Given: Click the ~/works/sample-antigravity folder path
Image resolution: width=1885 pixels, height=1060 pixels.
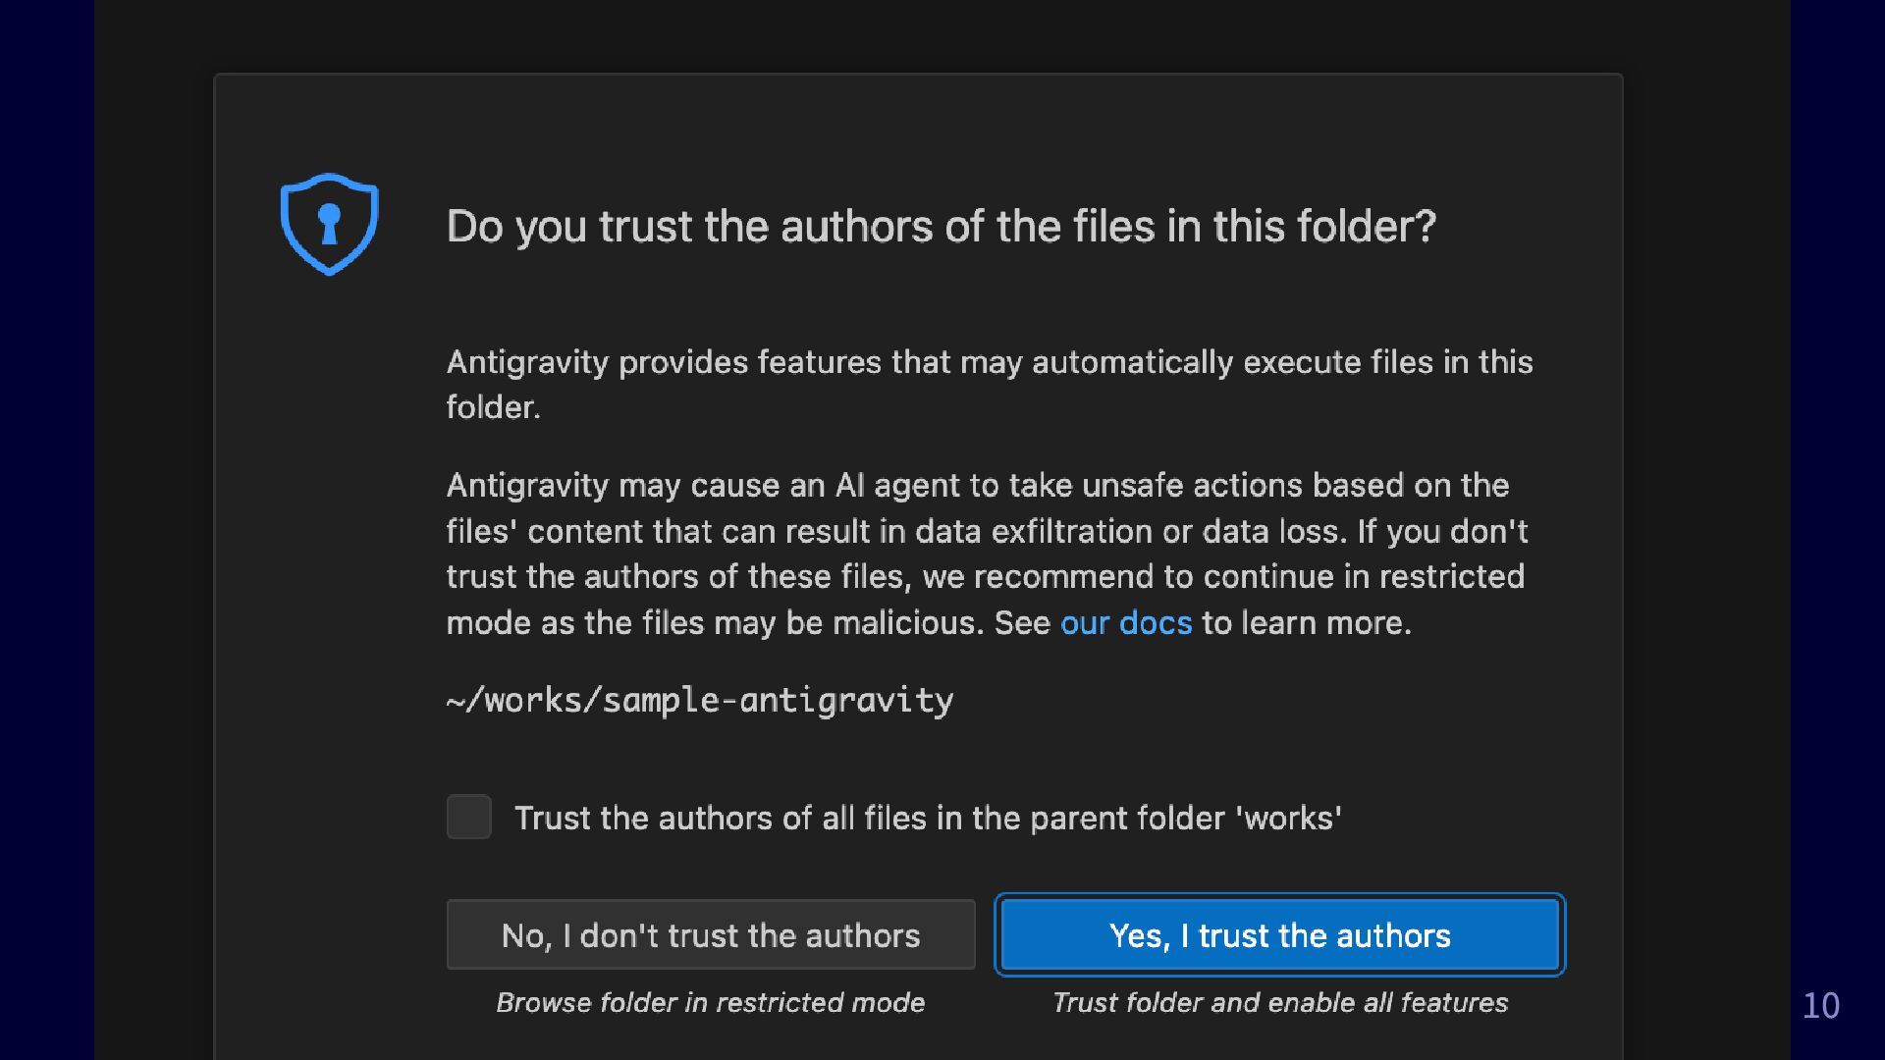Looking at the screenshot, I should pyautogui.click(x=699, y=700).
